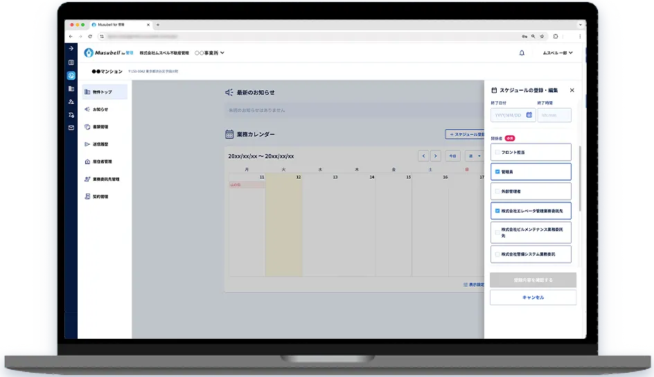
Task: Check the 外部管理者 checkbox
Action: (497, 191)
